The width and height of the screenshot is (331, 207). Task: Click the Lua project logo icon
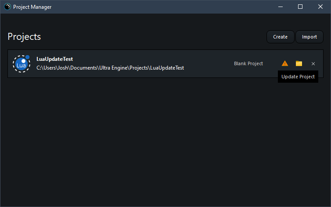click(x=21, y=64)
